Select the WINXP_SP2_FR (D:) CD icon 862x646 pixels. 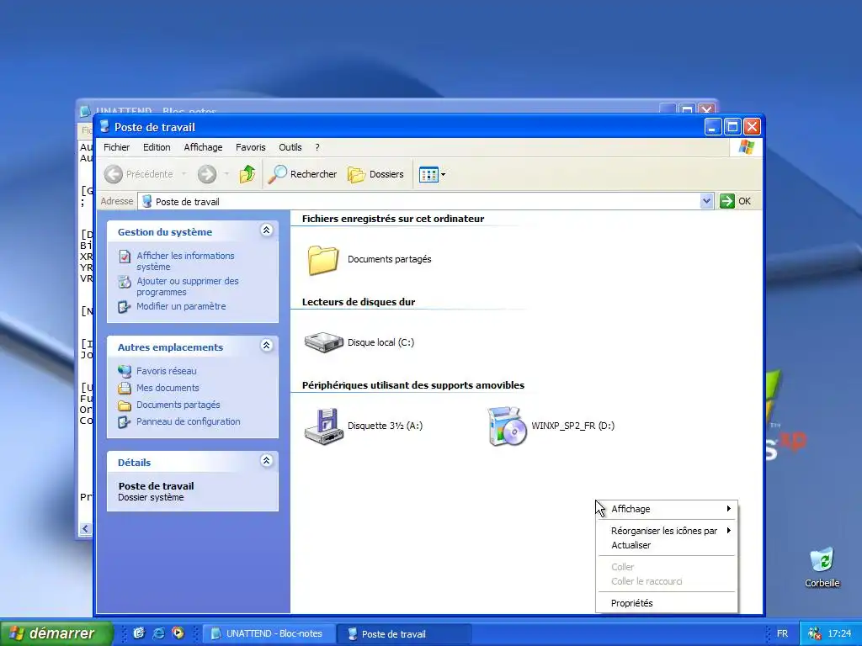coord(507,426)
